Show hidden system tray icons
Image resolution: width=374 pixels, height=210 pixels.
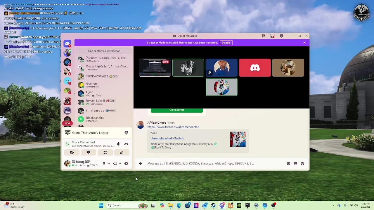point(333,205)
